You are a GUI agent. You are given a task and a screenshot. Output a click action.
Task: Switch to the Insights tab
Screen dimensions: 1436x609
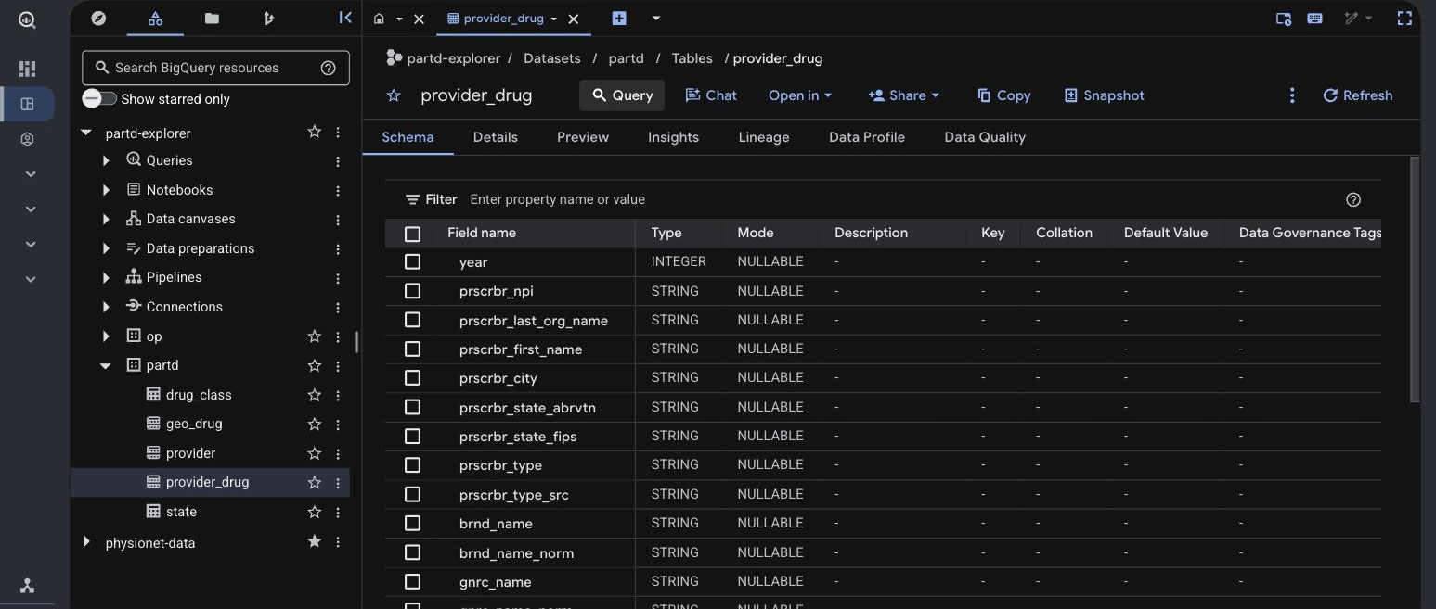point(673,137)
